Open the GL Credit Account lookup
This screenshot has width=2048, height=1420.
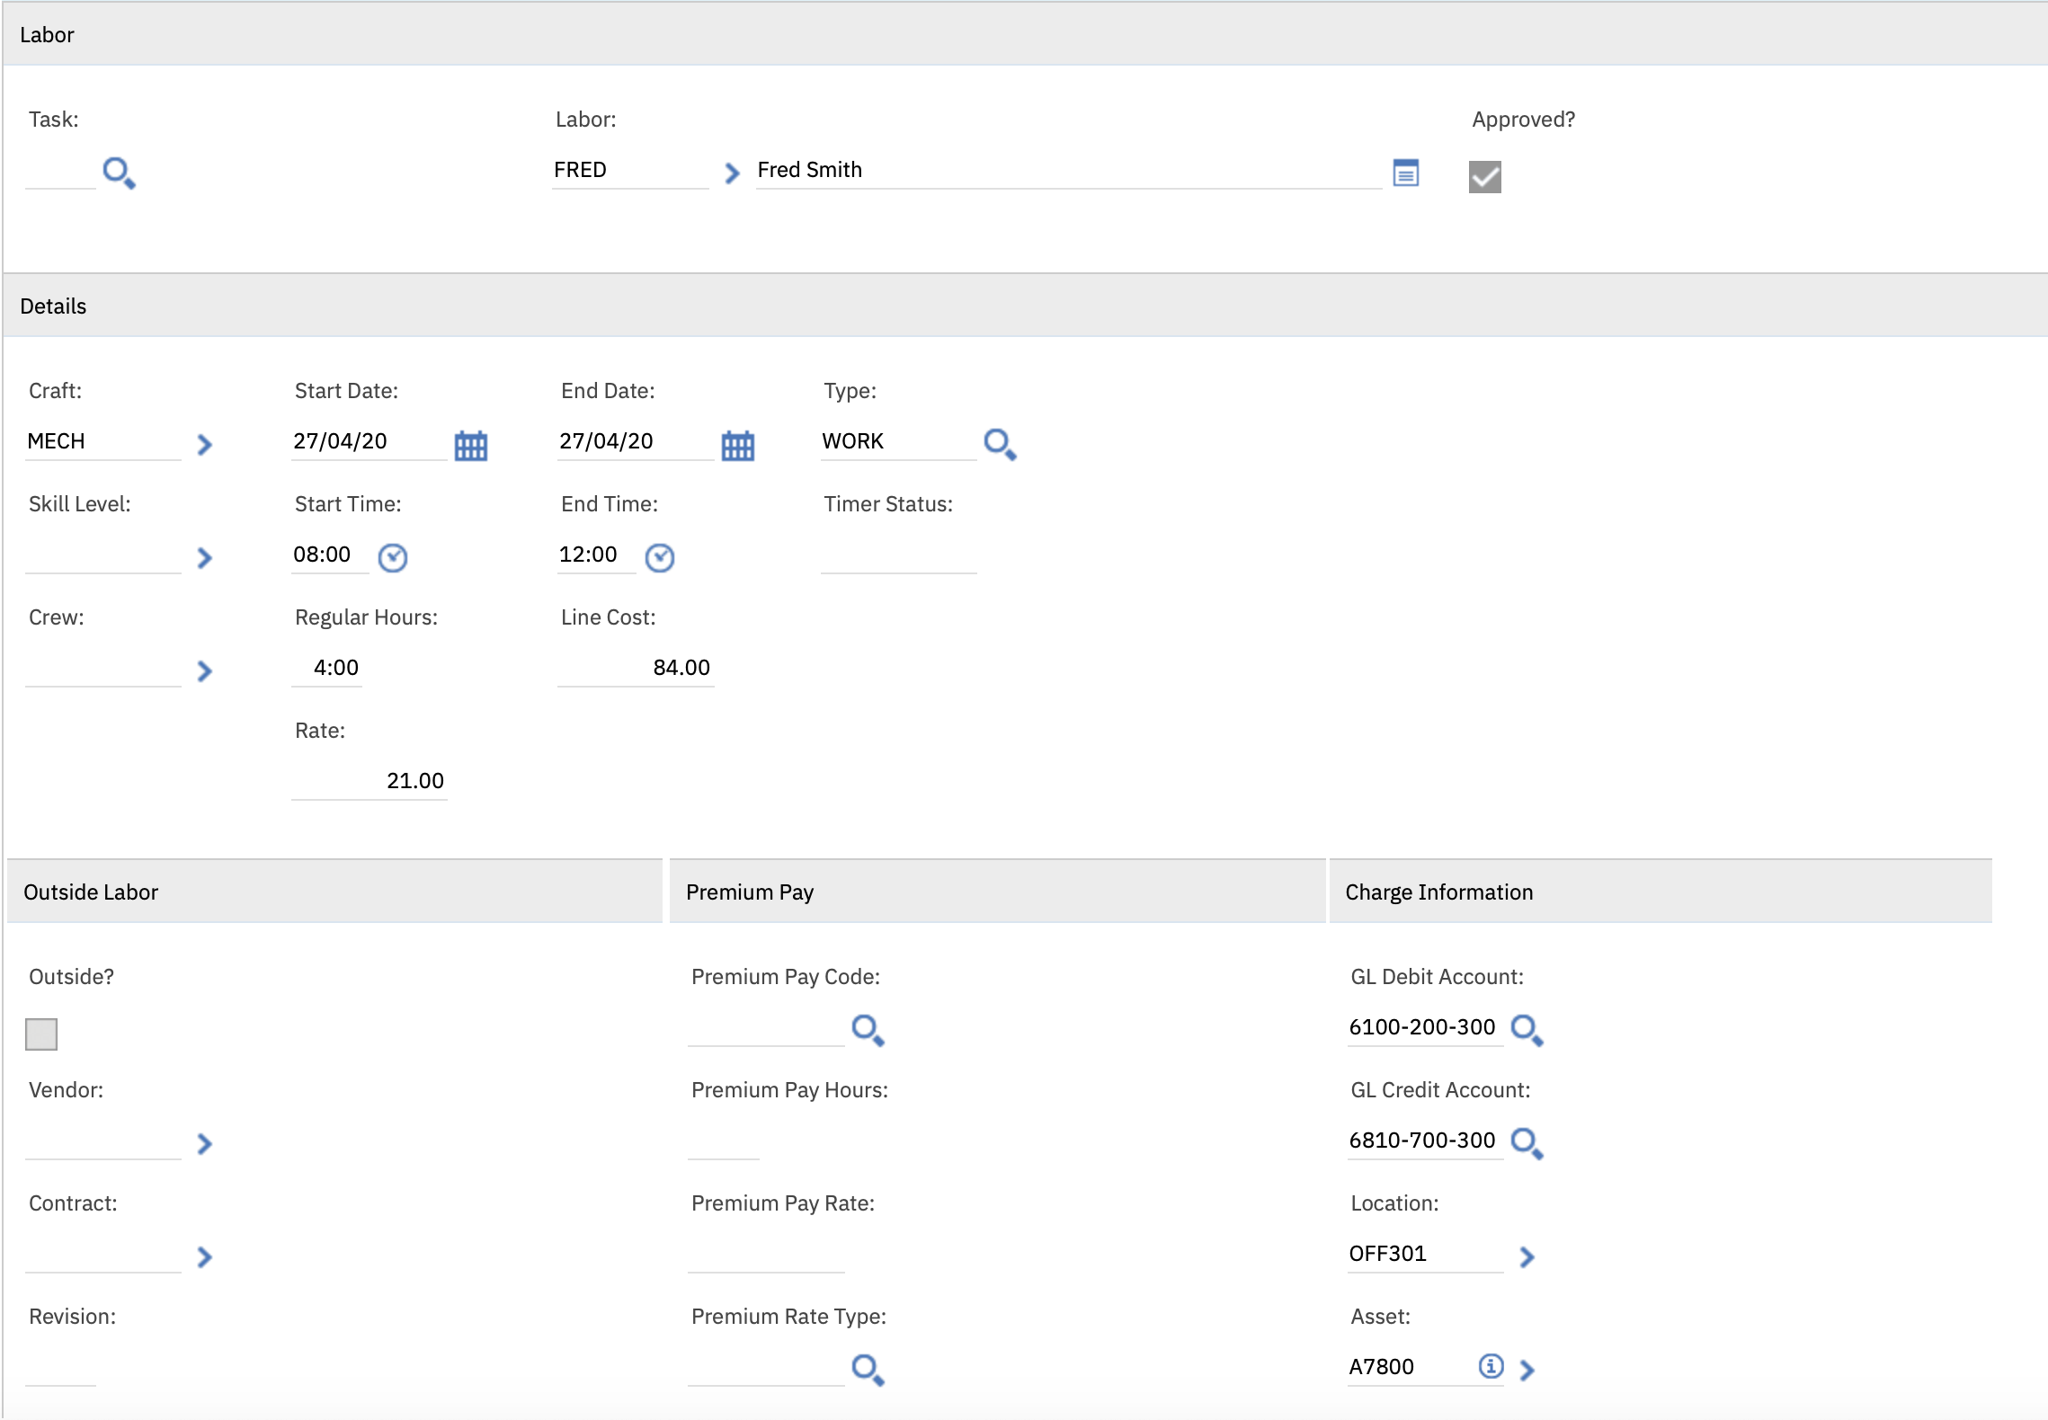[x=1527, y=1142]
